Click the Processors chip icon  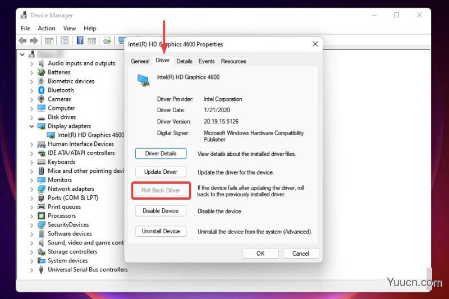tap(41, 216)
